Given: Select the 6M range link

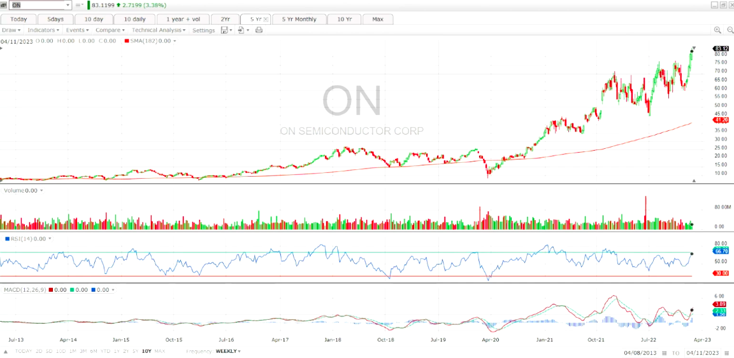Looking at the screenshot, I should click(x=94, y=351).
